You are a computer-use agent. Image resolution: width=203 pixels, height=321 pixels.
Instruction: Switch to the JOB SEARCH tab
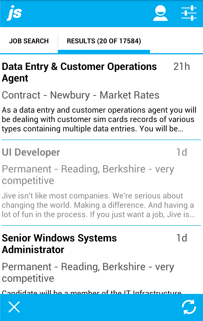point(29,41)
